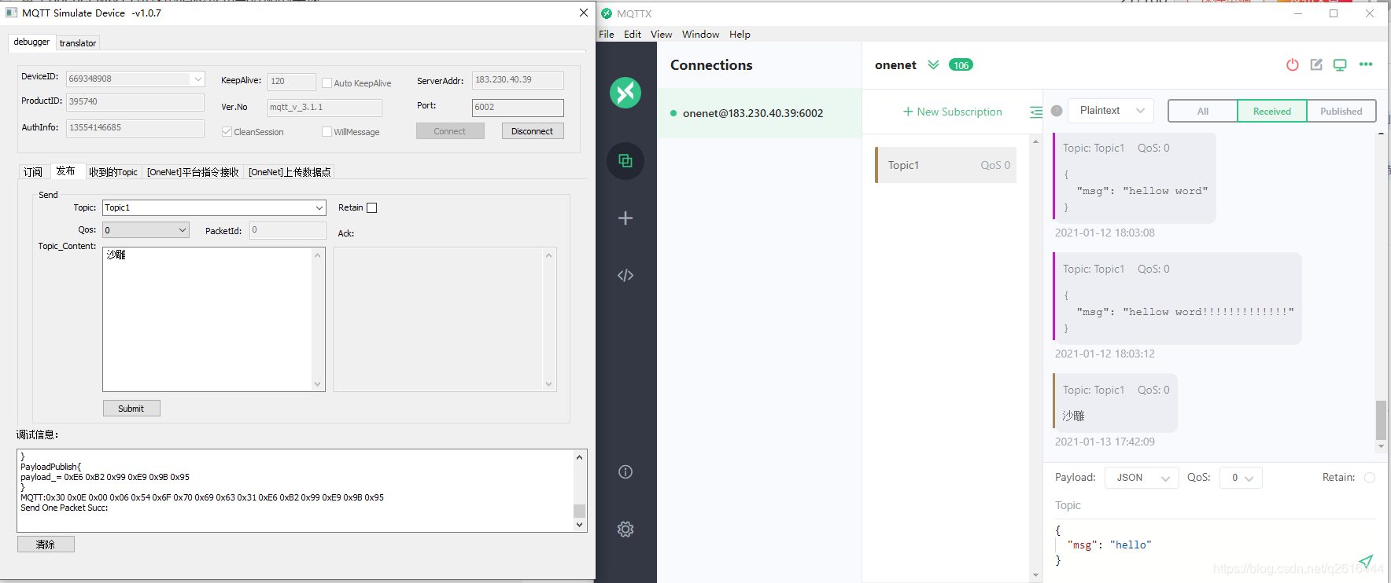Click the 沙雕 received message bubble

pyautogui.click(x=1115, y=403)
